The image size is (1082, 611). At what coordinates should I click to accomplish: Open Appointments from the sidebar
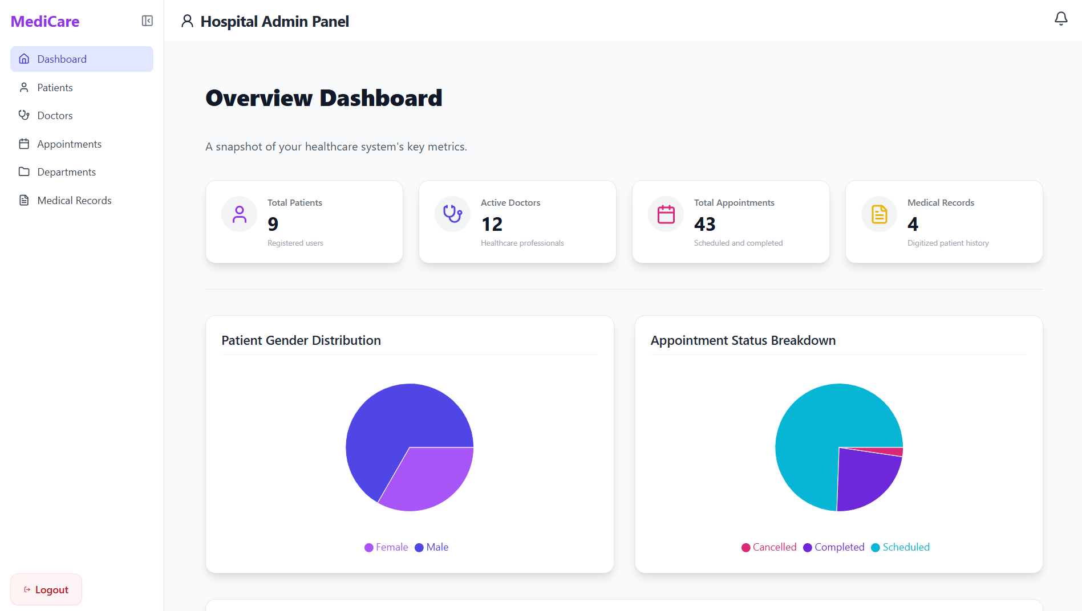point(69,144)
